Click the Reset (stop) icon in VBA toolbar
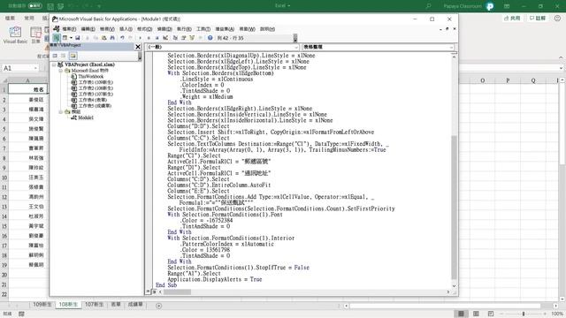Viewport: 566px width, 318px height. 157,38
